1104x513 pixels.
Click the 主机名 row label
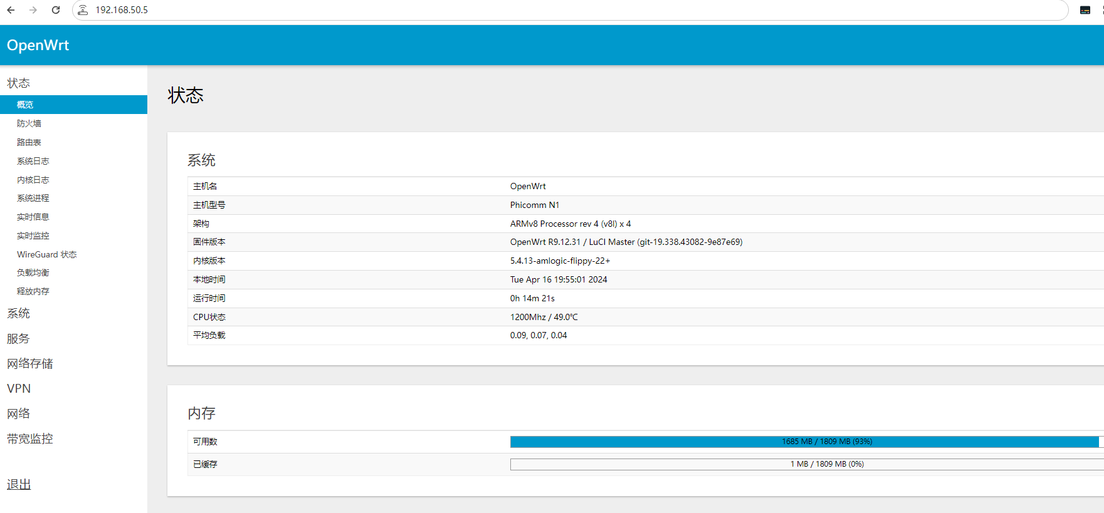coord(205,186)
